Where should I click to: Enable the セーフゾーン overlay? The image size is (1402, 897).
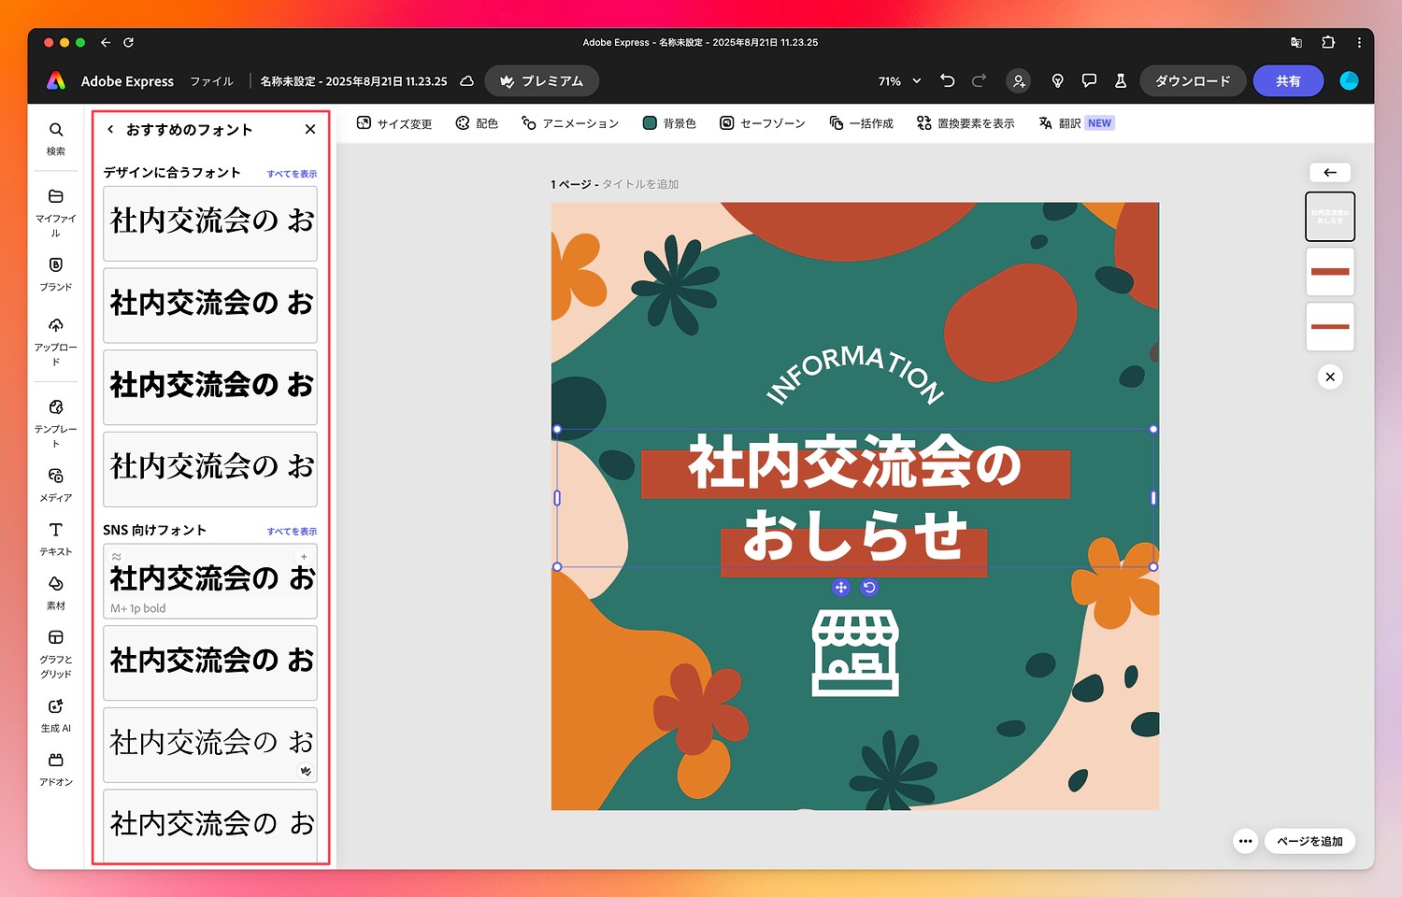[x=763, y=122]
